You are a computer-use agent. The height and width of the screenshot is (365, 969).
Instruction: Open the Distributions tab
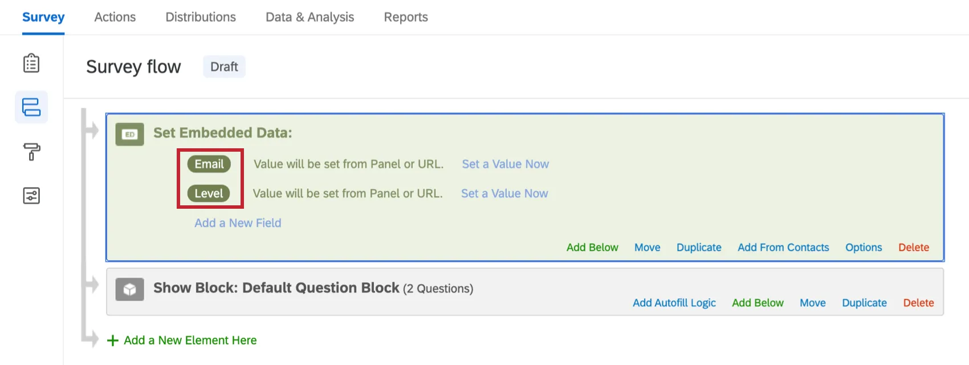coord(201,17)
